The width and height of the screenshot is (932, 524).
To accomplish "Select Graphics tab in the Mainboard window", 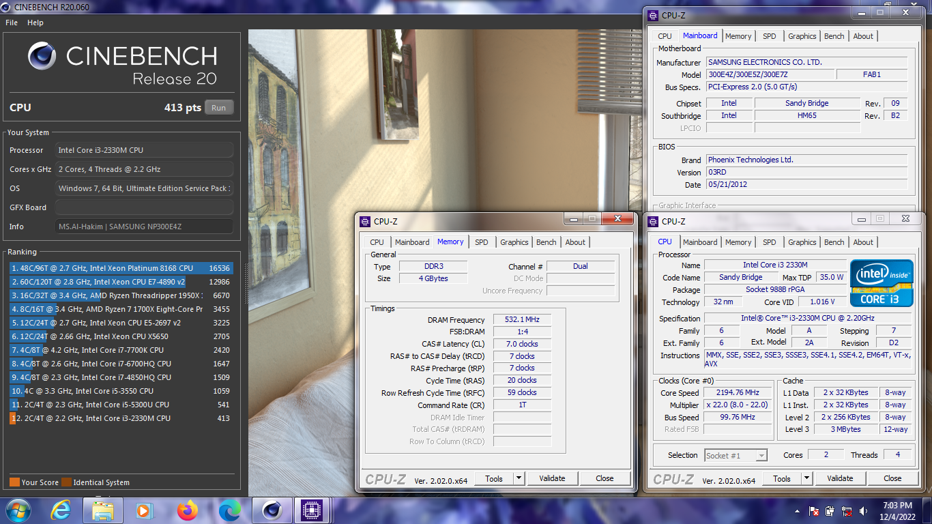I will tap(802, 36).
